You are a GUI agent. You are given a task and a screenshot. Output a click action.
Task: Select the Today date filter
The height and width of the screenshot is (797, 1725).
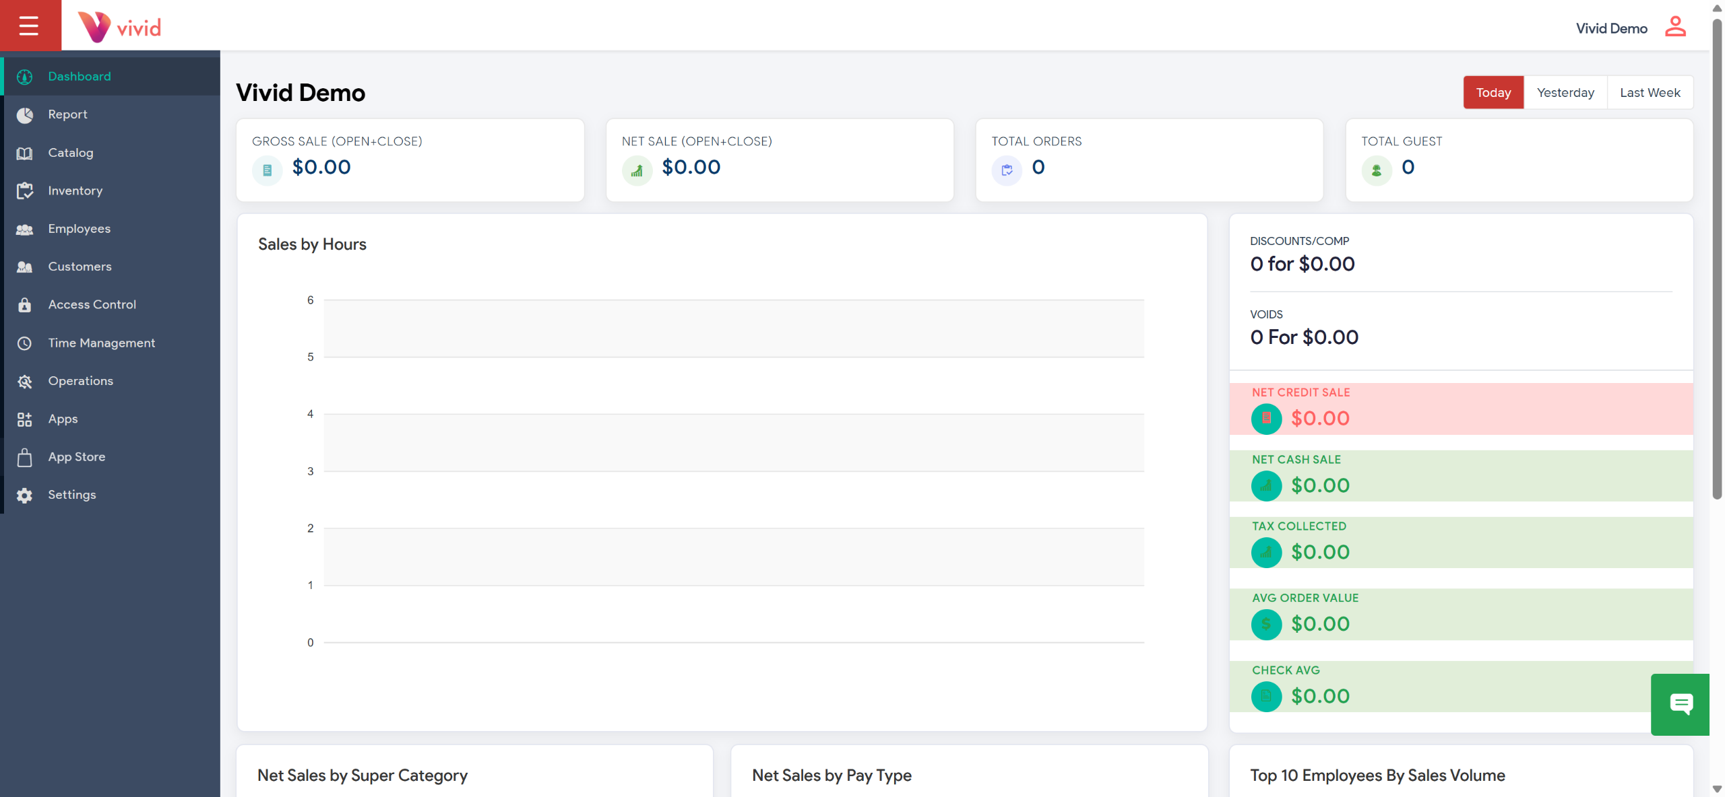pos(1493,93)
